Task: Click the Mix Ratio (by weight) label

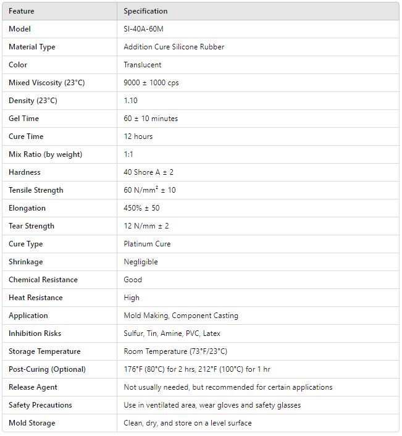Action: coord(45,154)
